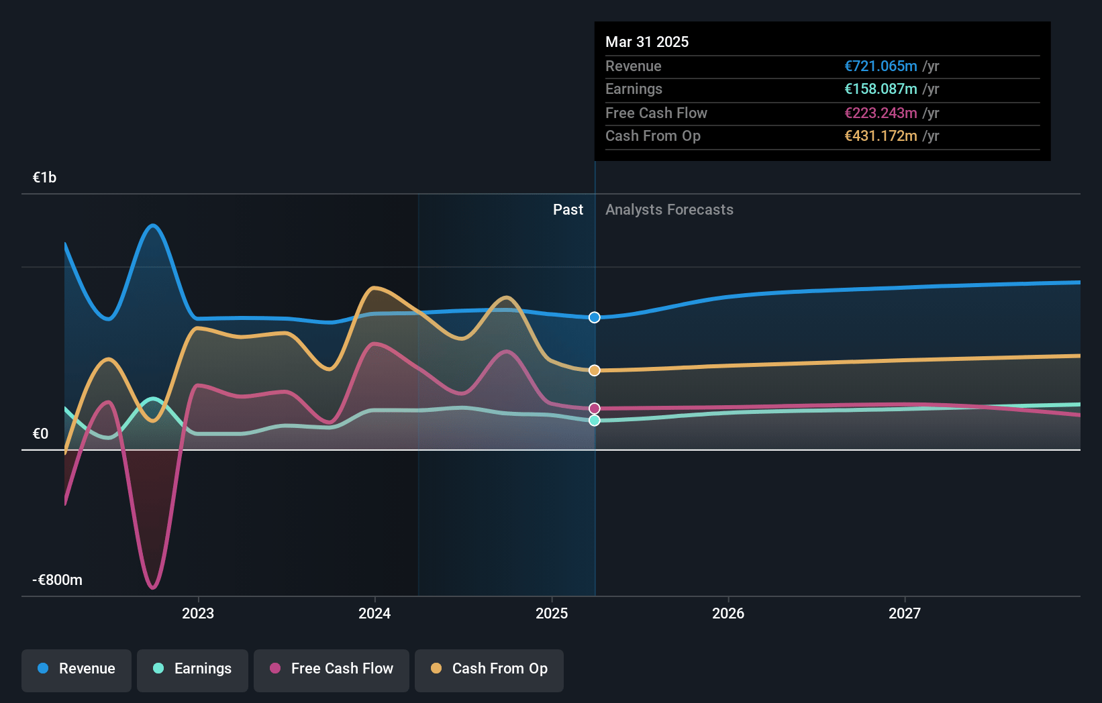Click the 'Cash From Op' row label in tooltip
The image size is (1102, 703).
(x=653, y=136)
